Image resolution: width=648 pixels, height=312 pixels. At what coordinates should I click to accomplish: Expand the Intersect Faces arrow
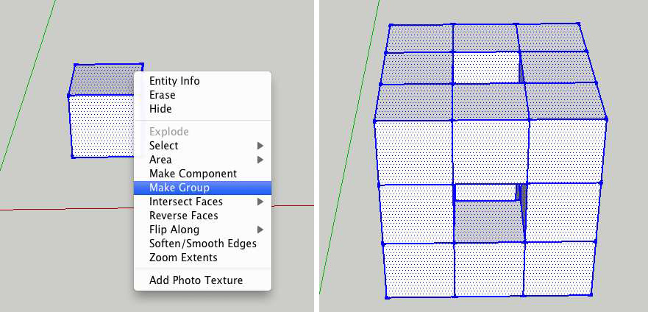tap(260, 202)
